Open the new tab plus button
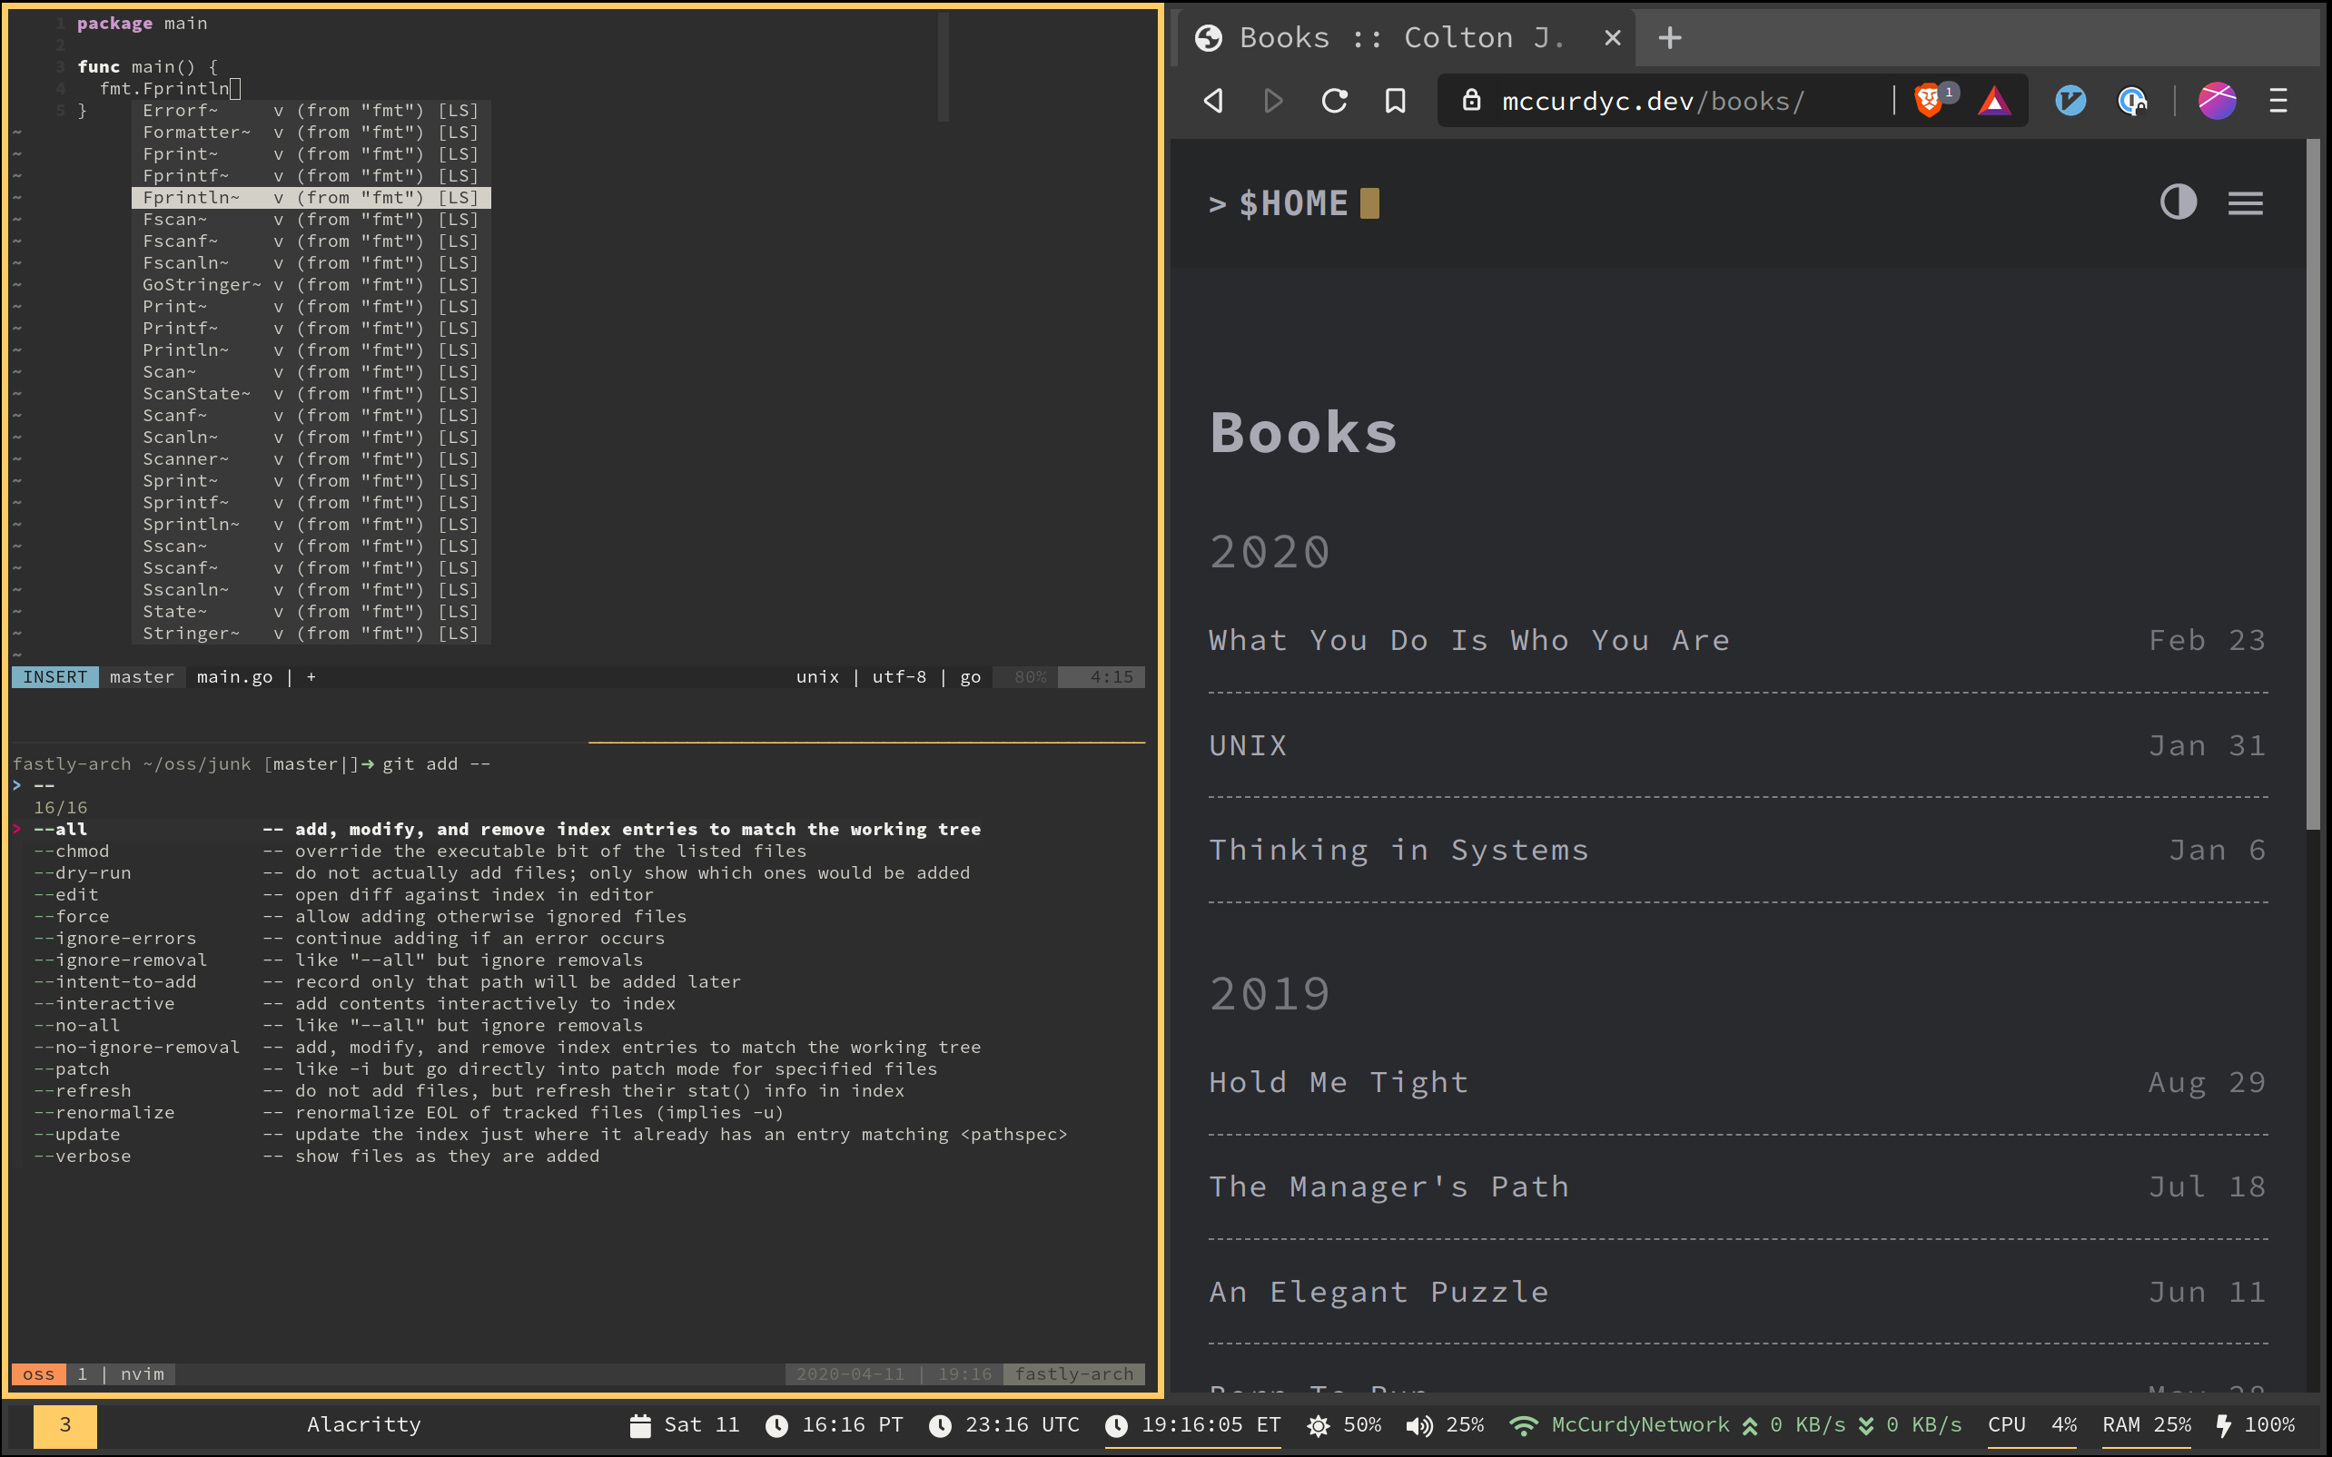Screen dimensions: 2332x1457 click(x=1670, y=38)
